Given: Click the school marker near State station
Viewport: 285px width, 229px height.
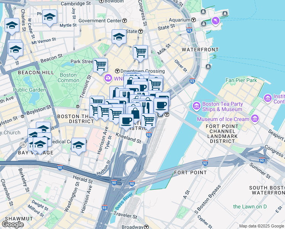Looking at the screenshot, I should pos(119,38).
